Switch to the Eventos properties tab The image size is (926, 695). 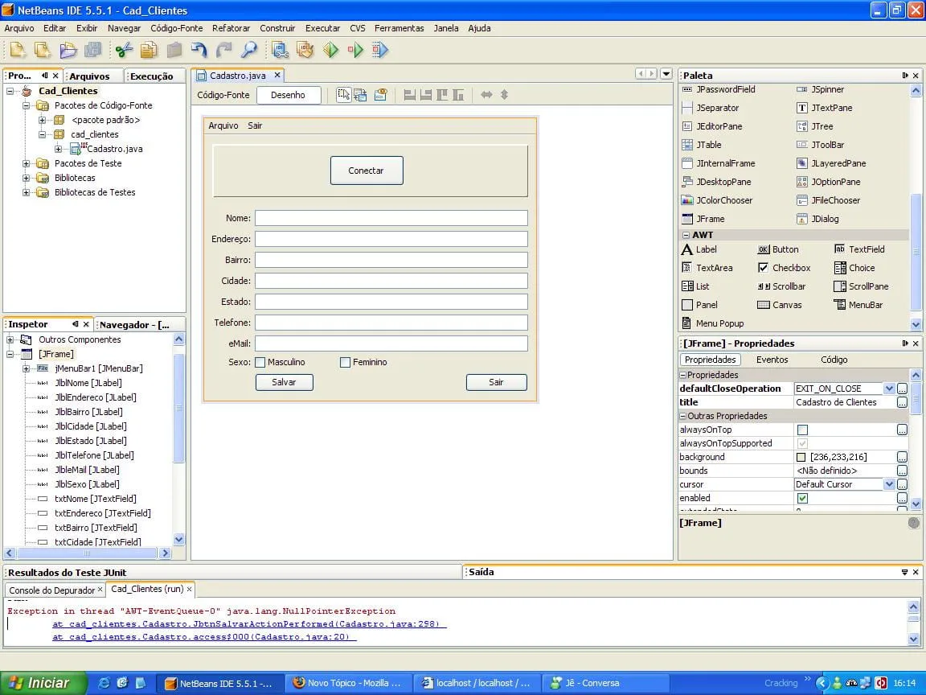772,360
